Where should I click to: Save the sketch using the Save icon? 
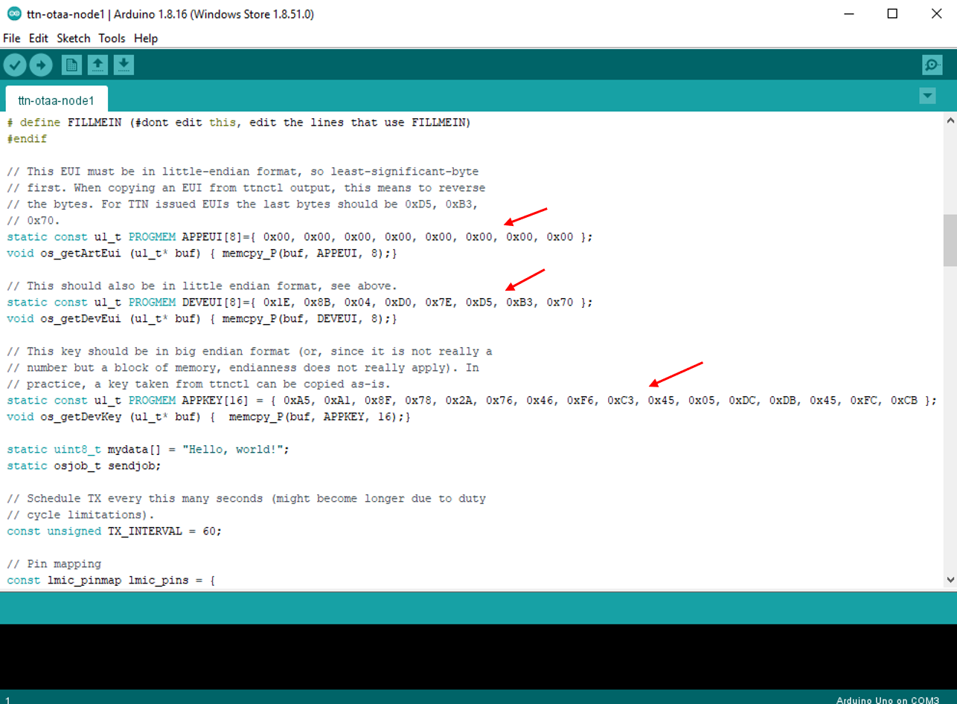(x=124, y=65)
